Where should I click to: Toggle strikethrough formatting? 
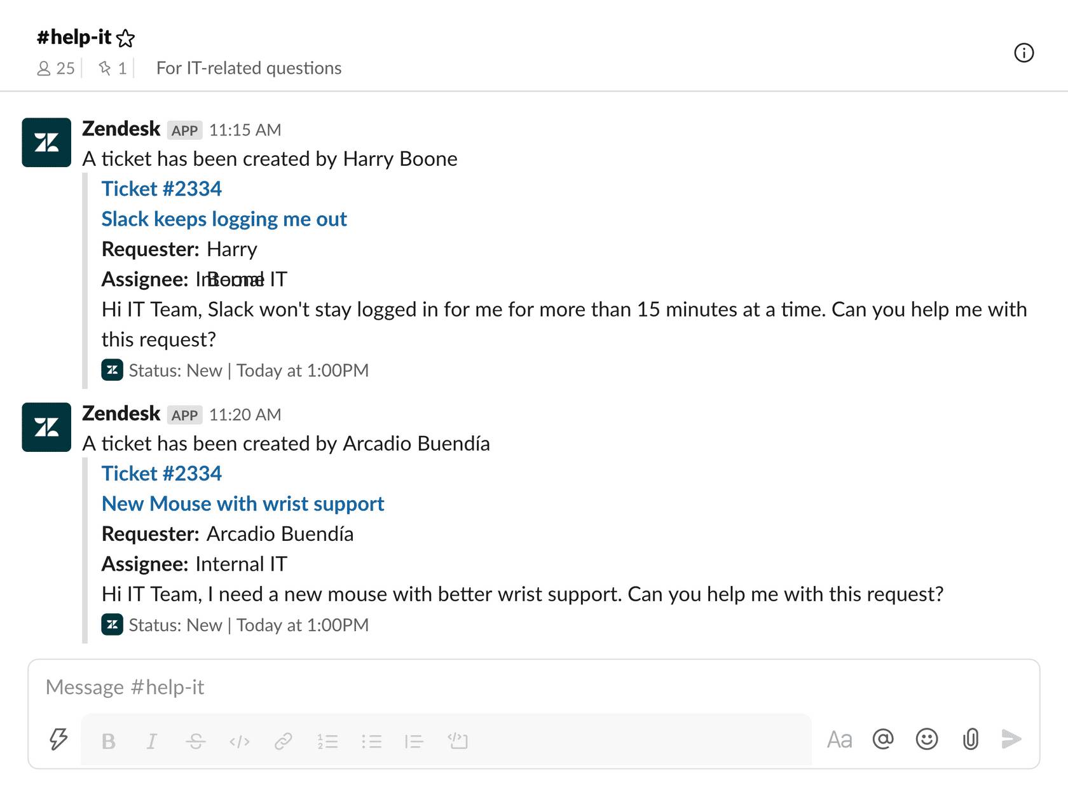point(196,741)
